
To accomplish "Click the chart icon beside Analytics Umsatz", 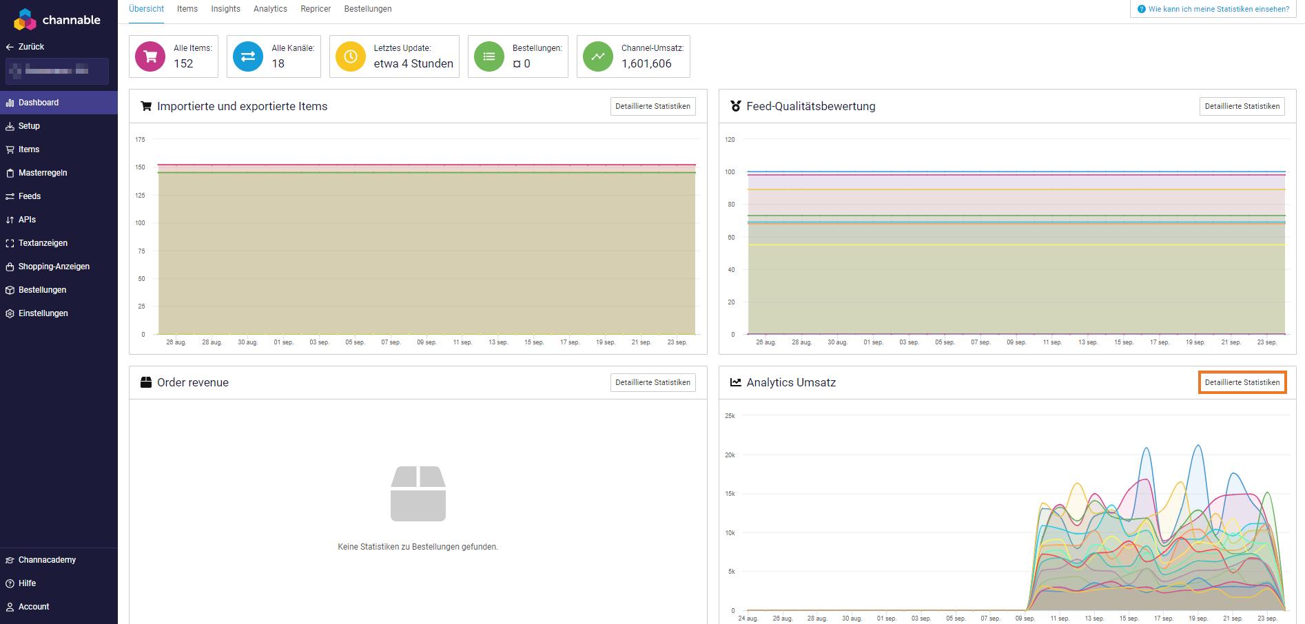I will [x=736, y=382].
